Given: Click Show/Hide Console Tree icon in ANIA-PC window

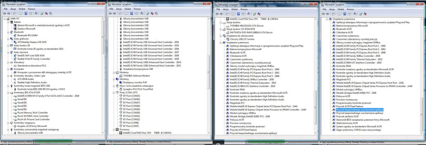Looking at the screenshot, I should click(15, 13).
